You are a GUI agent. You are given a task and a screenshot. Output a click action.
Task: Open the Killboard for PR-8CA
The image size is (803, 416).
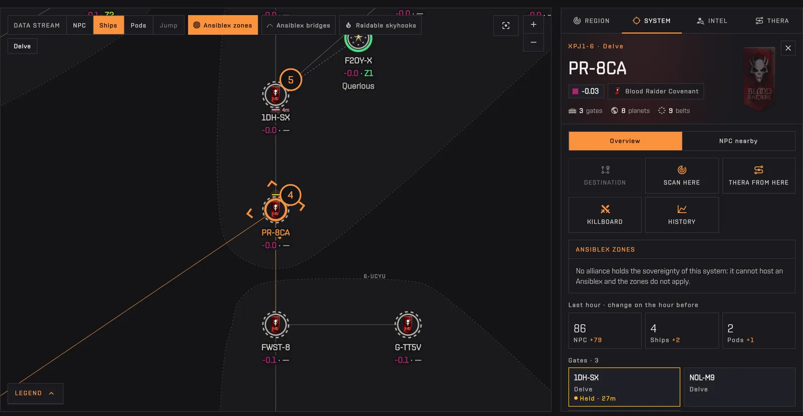coord(605,215)
